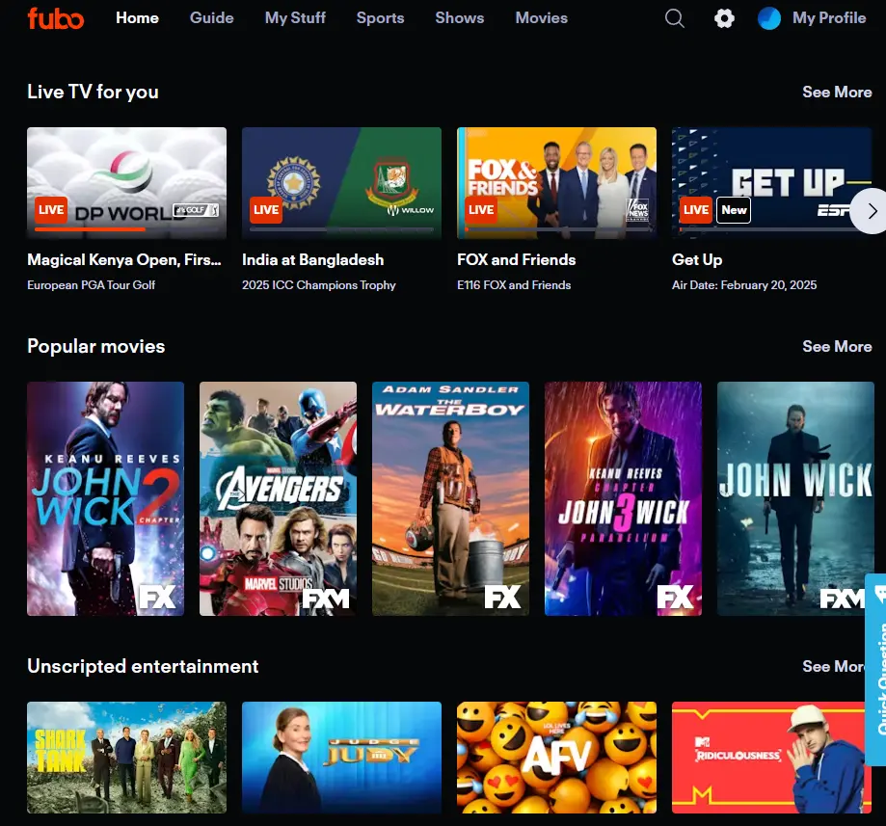Click title 'Get Up'

pos(697,260)
